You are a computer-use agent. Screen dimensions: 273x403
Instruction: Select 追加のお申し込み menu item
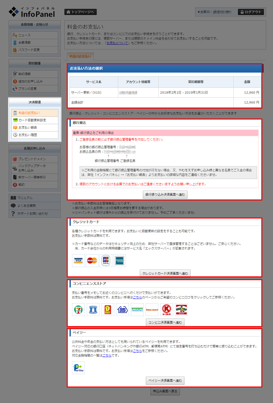[x=35, y=81]
